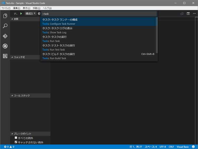Select Tasks: Show Task Log command

(98, 30)
